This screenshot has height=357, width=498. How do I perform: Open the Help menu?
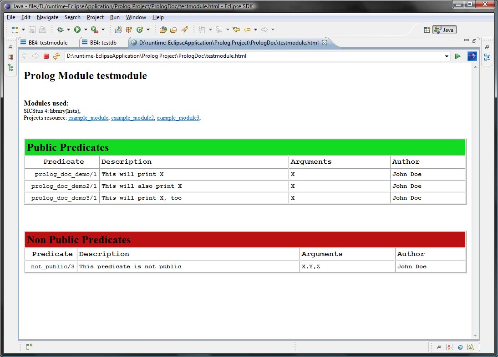(x=158, y=17)
